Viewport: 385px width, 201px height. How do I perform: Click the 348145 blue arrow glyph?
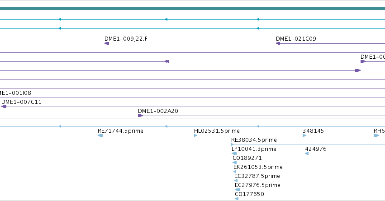click(304, 136)
